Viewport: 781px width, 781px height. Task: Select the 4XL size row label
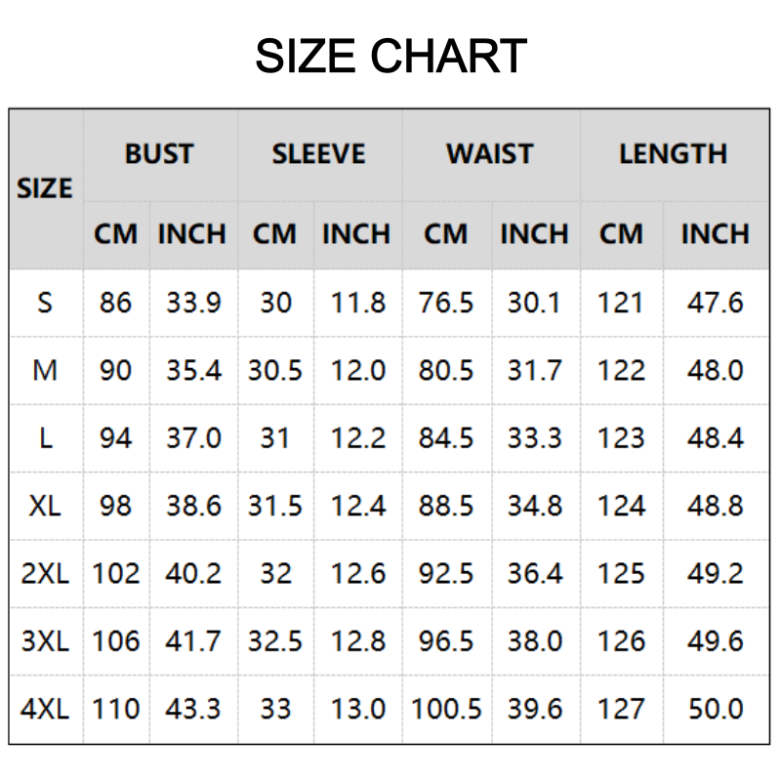(45, 709)
